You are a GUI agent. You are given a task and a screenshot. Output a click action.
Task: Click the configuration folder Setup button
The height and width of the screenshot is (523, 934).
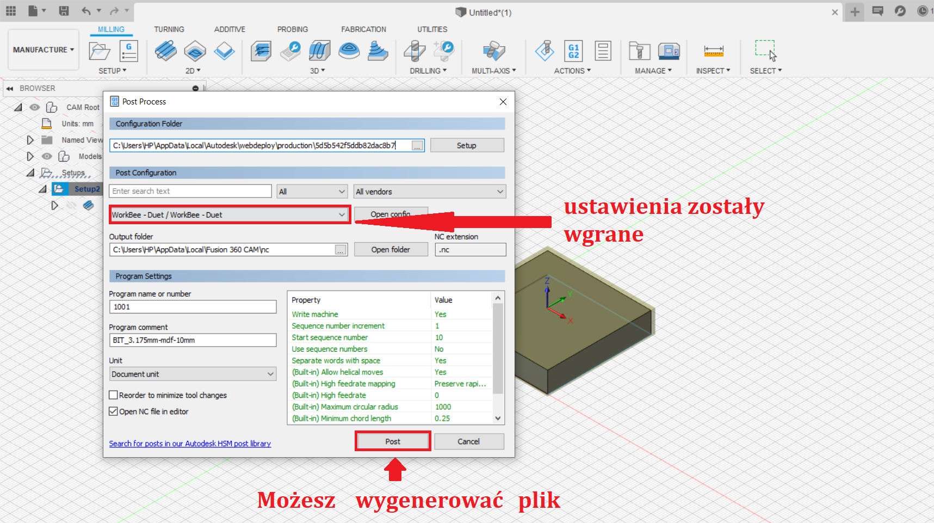click(x=467, y=145)
